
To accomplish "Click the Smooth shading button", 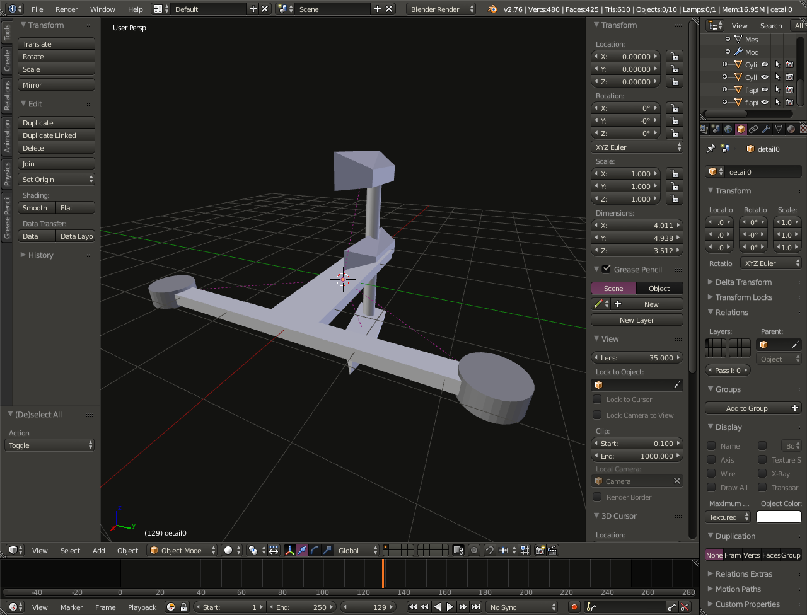I will (x=37, y=207).
